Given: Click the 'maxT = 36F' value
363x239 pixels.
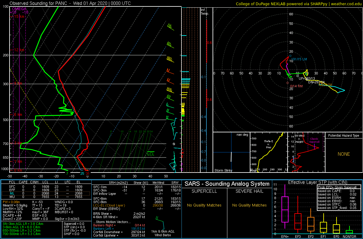Looking at the screenshot, I should point(41,212).
